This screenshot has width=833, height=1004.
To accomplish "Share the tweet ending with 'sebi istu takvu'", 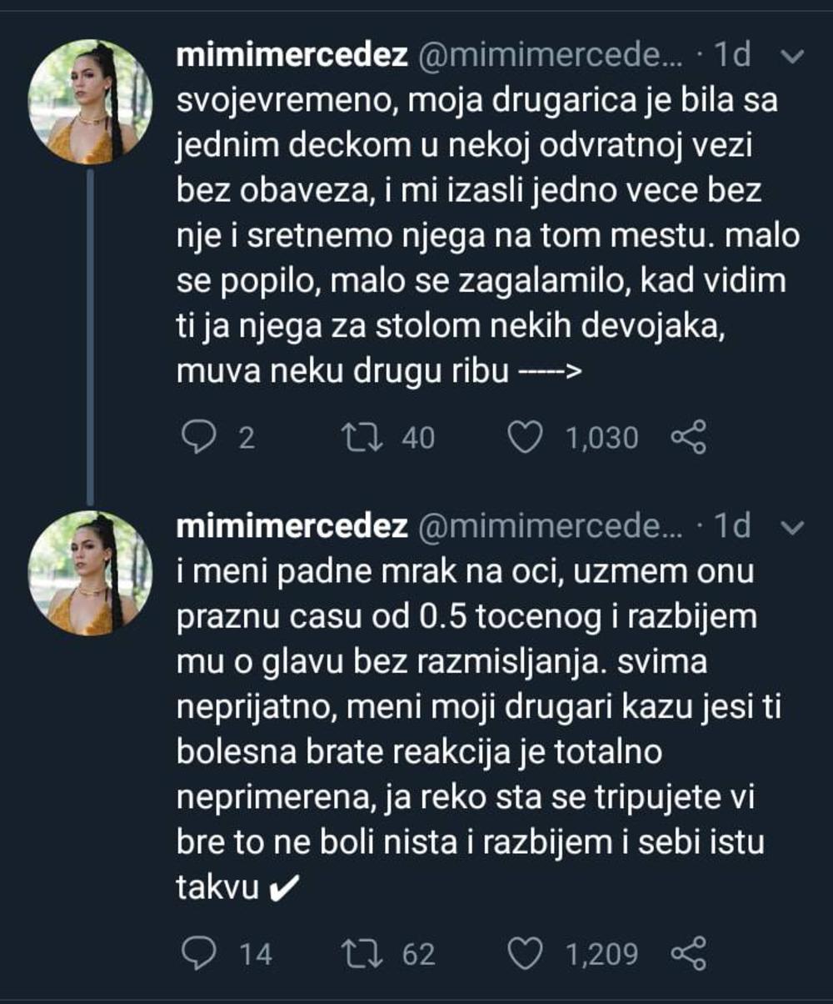I will (688, 953).
